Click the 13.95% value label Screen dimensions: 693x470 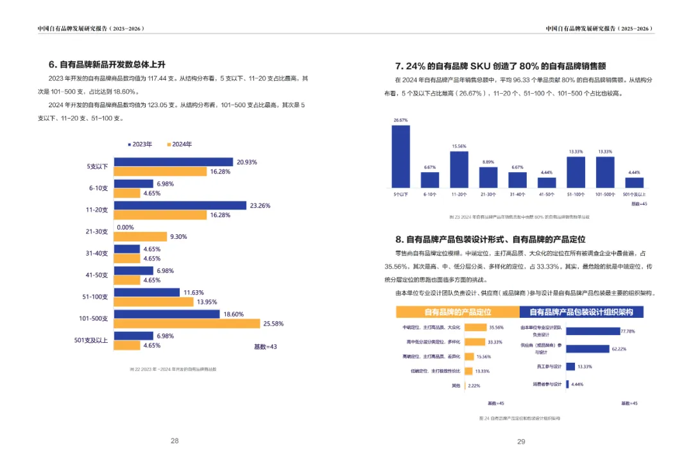pos(207,302)
